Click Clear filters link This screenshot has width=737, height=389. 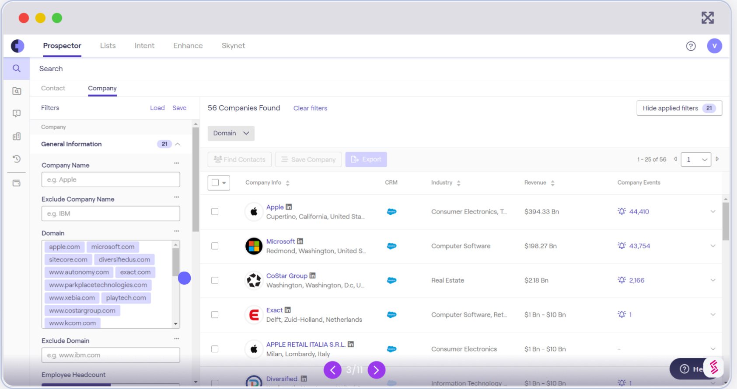[310, 108]
